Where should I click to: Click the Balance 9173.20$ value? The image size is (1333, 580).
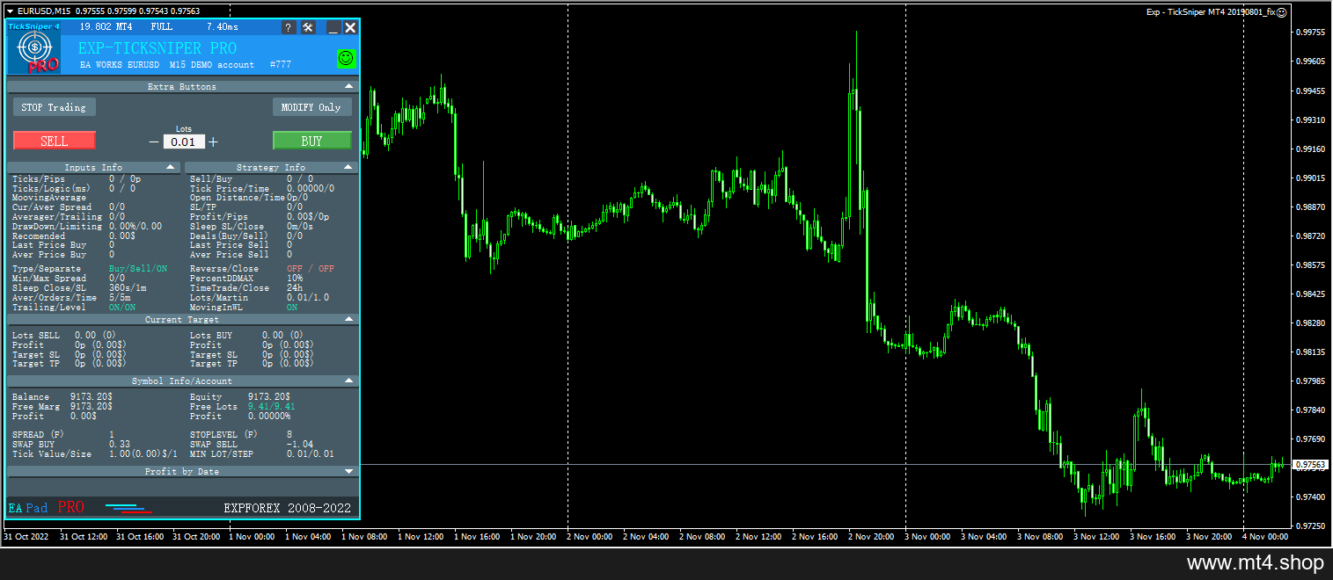pyautogui.click(x=92, y=396)
